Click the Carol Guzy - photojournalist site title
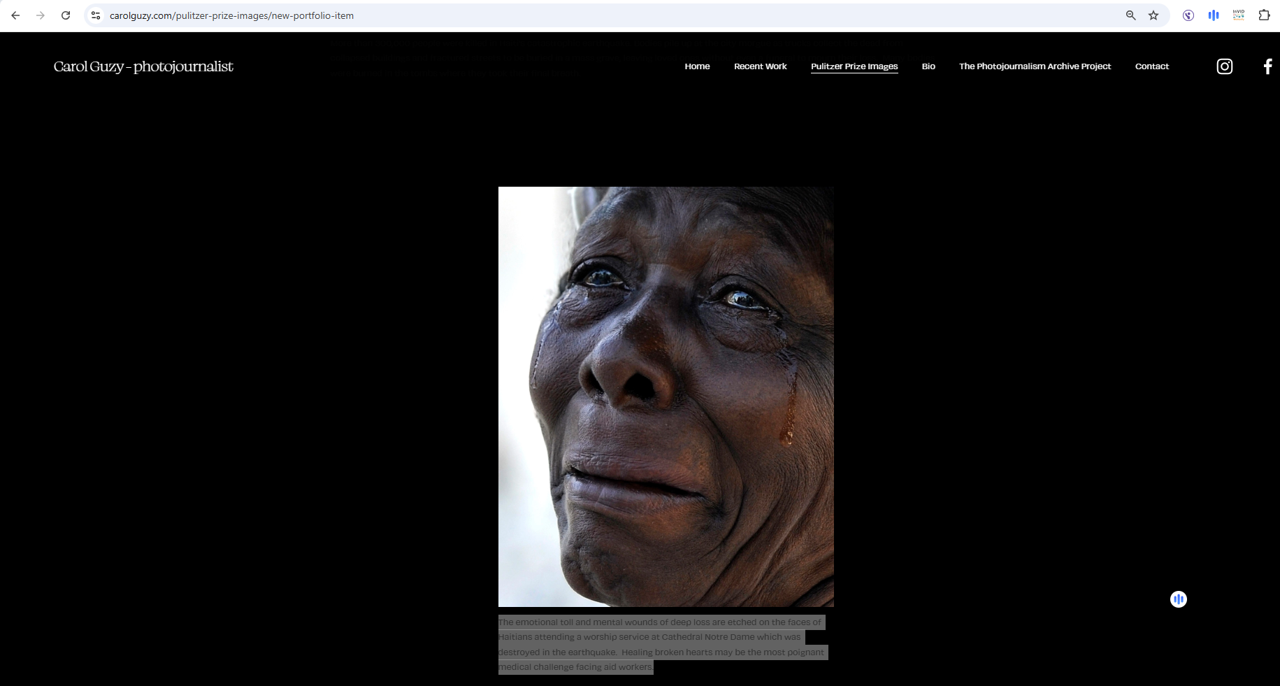 click(143, 66)
